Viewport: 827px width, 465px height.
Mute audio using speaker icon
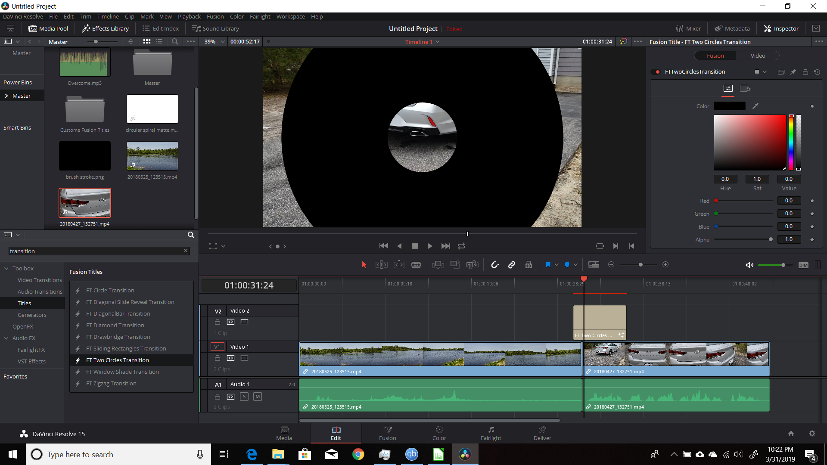point(749,265)
